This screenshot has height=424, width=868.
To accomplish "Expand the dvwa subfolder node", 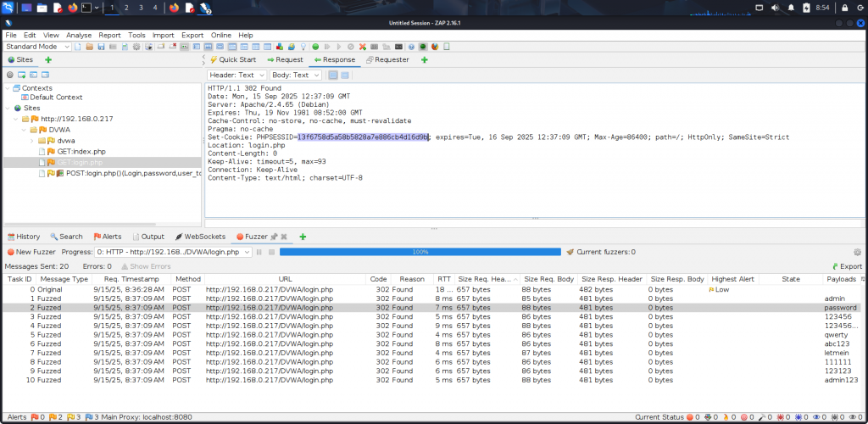I will point(33,141).
